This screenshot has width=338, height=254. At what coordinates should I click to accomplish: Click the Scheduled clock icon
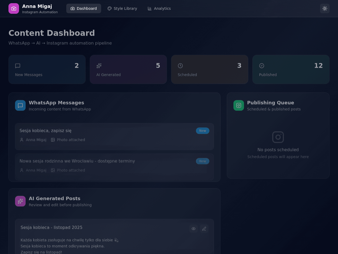pos(180,66)
